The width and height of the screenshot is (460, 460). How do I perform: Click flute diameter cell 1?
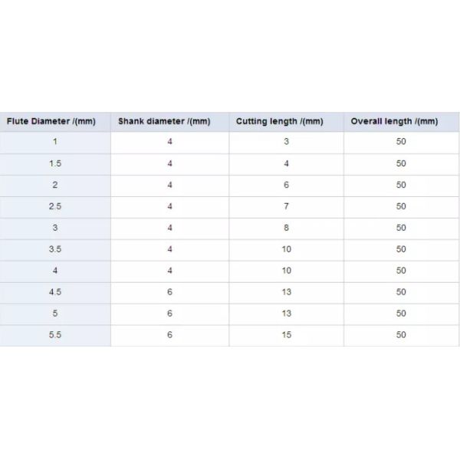tap(54, 142)
